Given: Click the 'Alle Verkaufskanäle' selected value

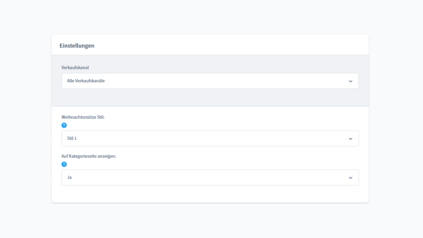Looking at the screenshot, I should pos(86,81).
